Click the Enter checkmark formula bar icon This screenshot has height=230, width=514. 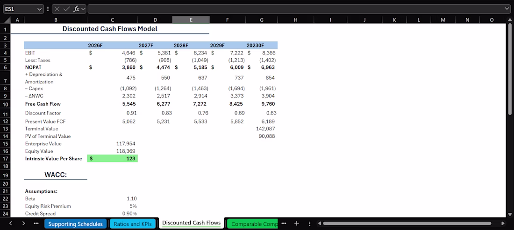coord(66,9)
